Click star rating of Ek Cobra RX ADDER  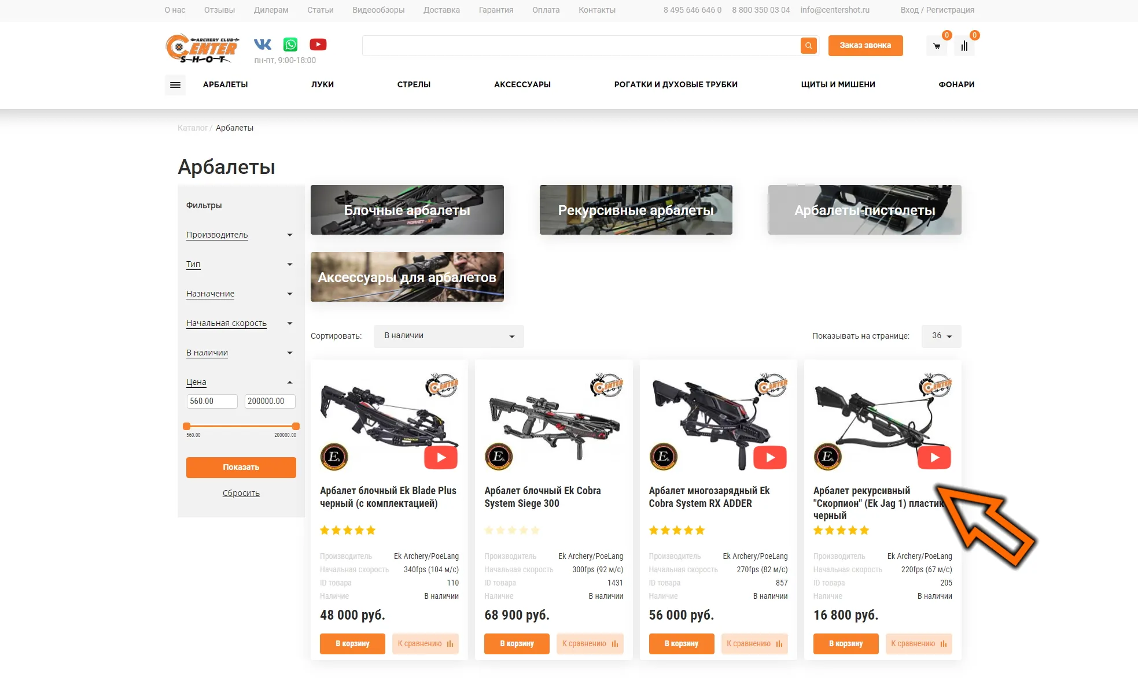coord(677,530)
